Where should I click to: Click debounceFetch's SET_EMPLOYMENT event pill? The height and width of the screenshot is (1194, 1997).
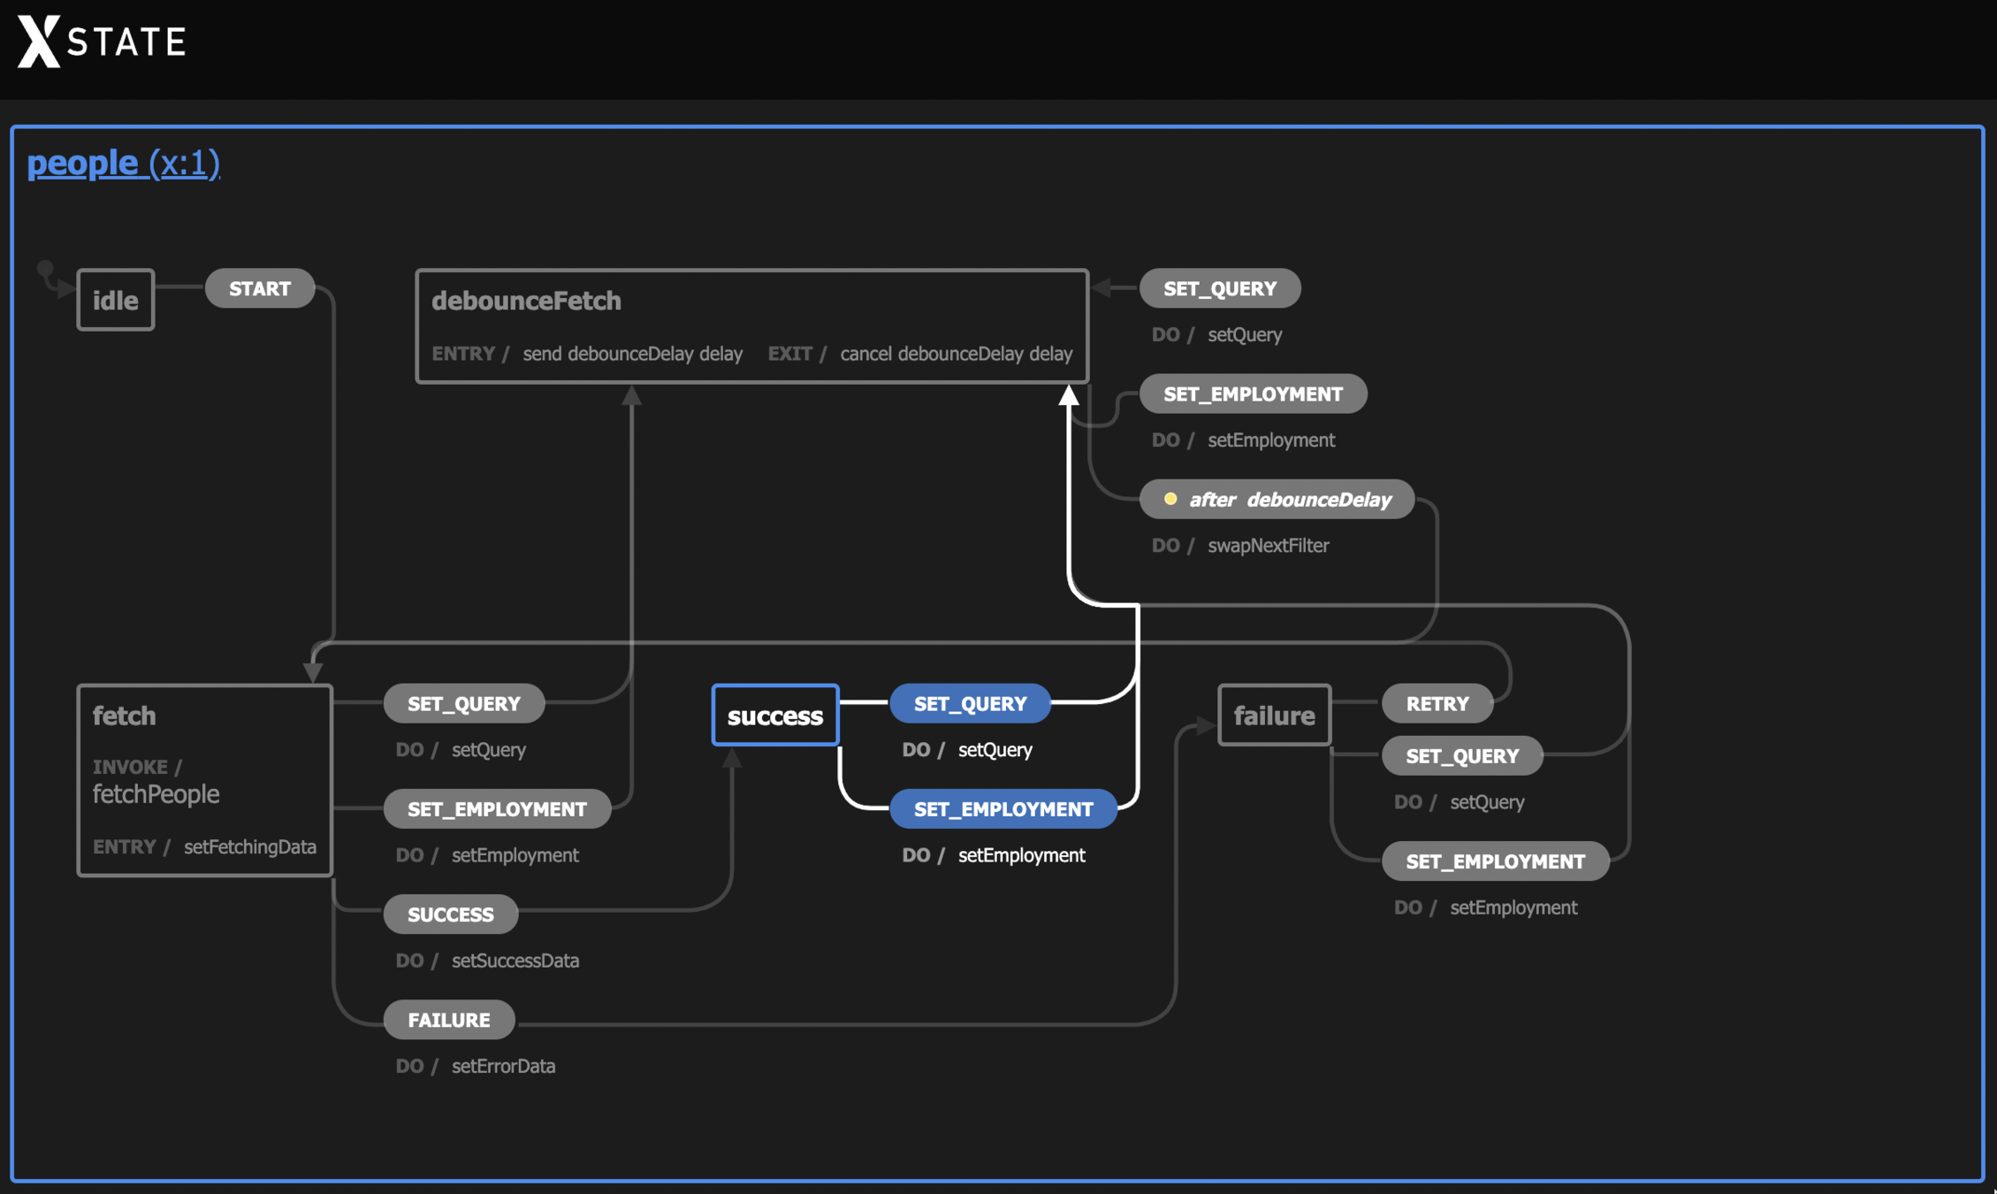(x=1252, y=394)
